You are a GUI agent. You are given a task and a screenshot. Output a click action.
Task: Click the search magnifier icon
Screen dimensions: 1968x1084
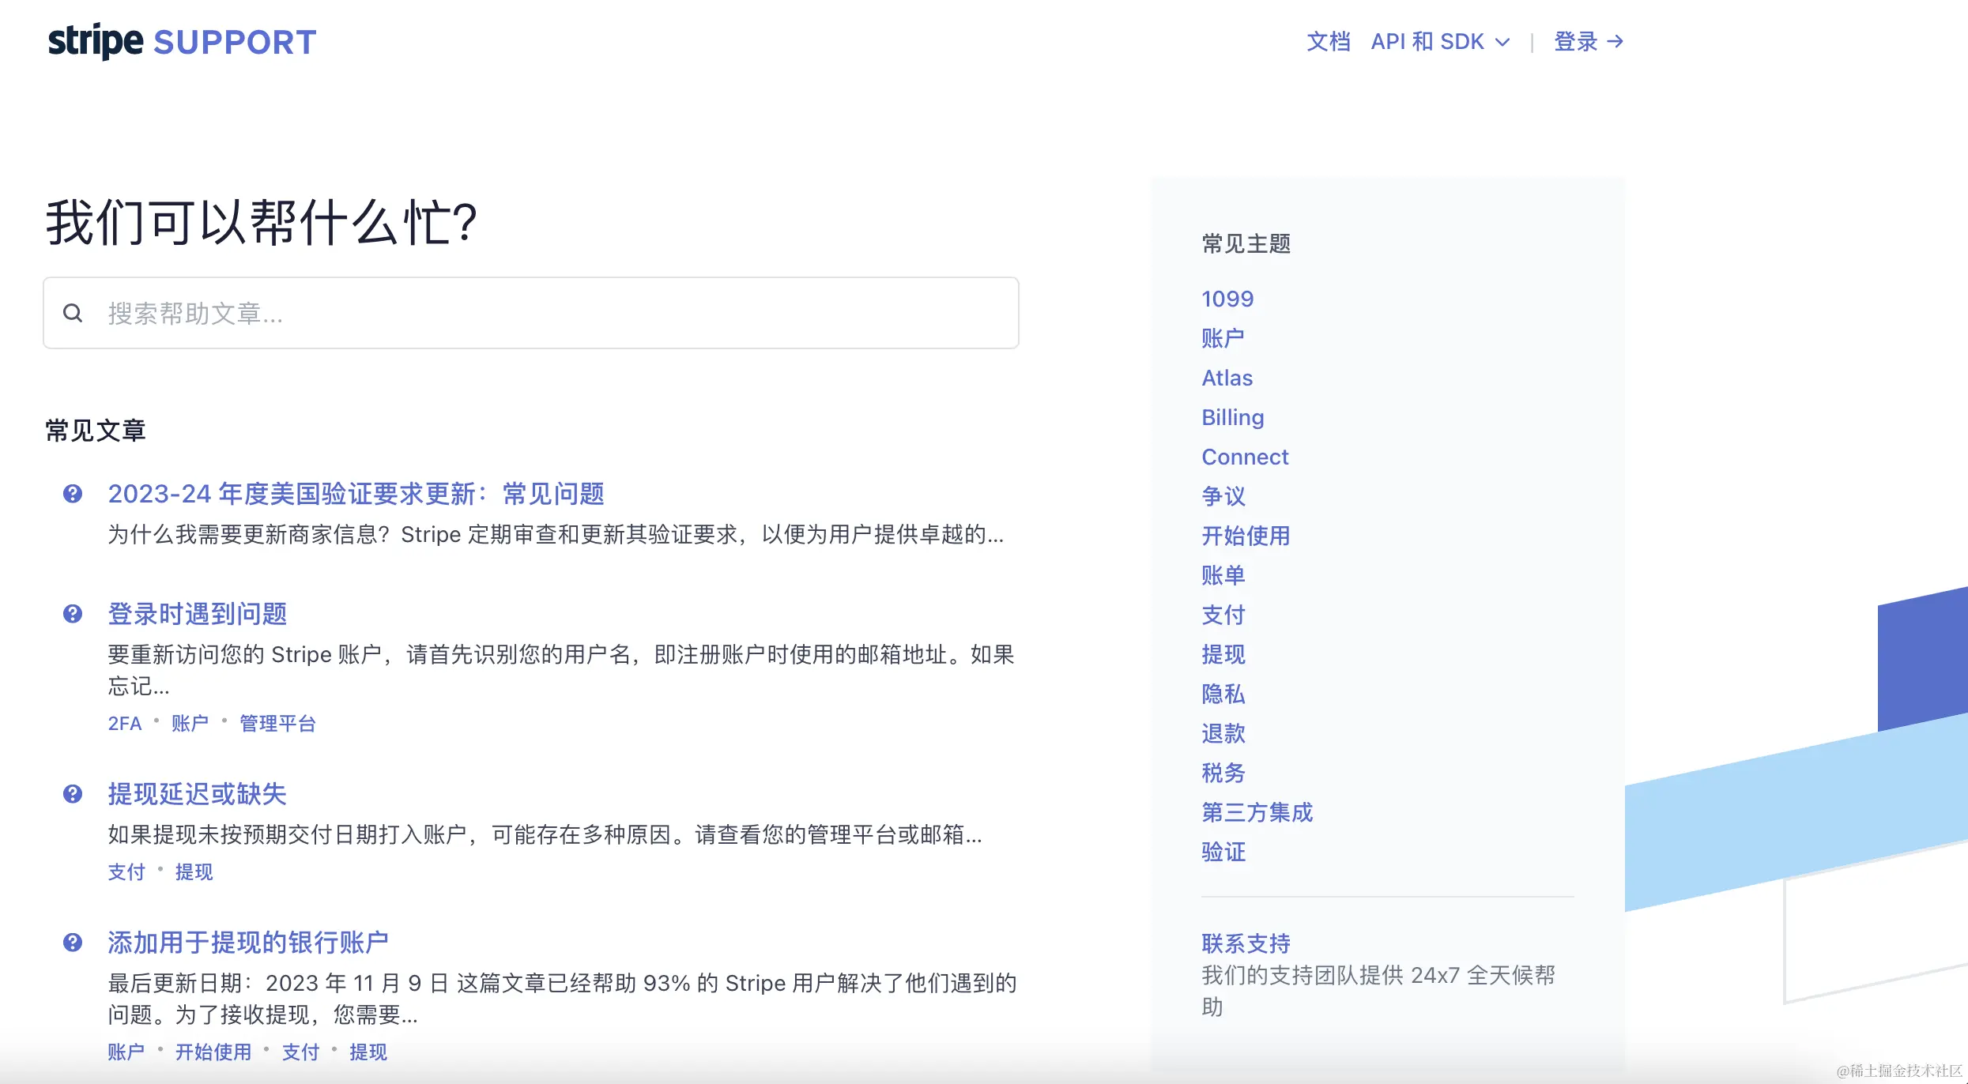click(73, 313)
